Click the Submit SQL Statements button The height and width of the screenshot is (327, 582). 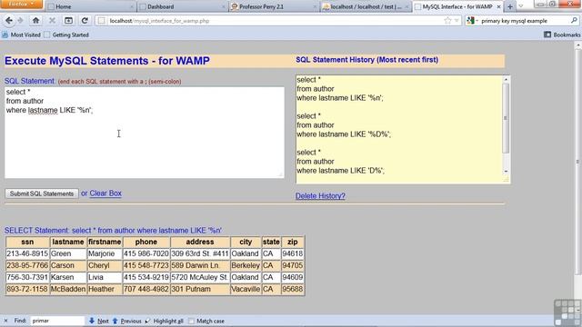click(x=42, y=193)
